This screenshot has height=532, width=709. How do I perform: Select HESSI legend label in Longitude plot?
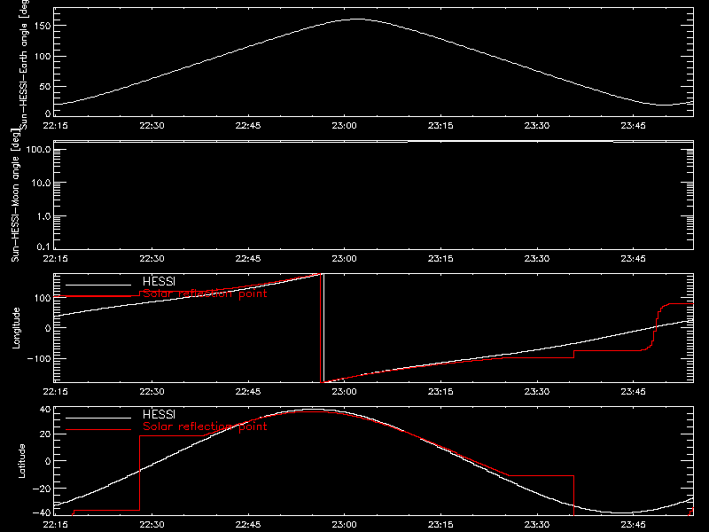[x=159, y=281]
